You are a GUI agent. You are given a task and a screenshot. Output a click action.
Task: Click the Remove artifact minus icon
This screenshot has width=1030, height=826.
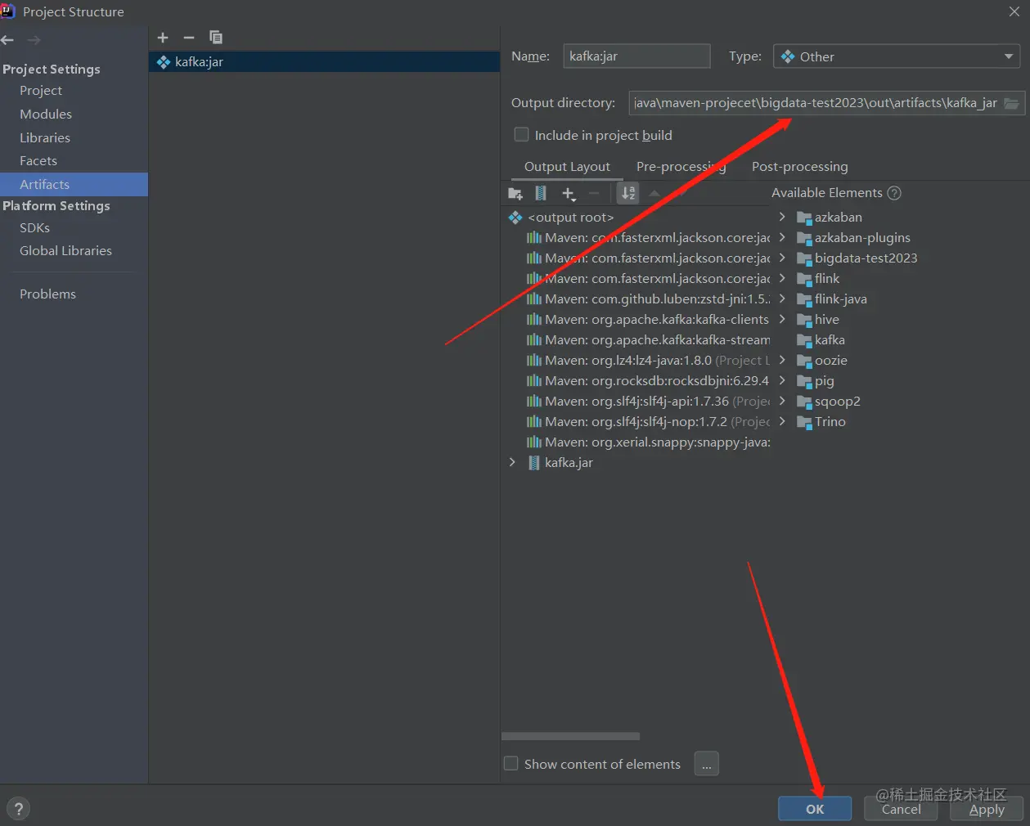tap(189, 38)
